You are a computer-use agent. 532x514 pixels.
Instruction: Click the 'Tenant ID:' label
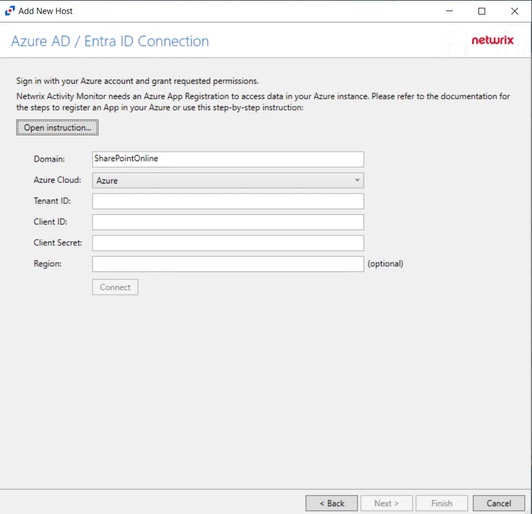(52, 201)
